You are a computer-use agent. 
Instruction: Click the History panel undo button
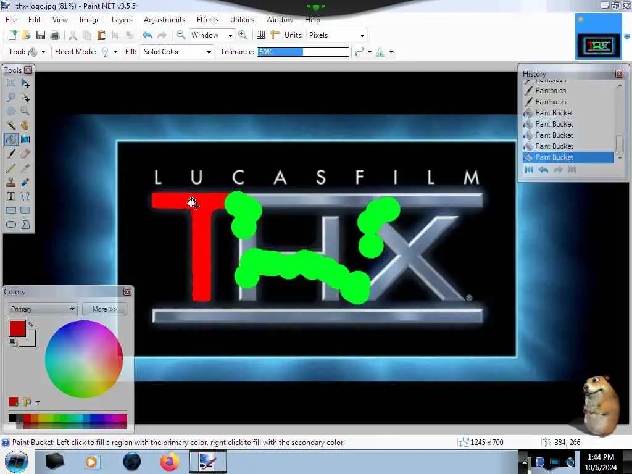(544, 170)
